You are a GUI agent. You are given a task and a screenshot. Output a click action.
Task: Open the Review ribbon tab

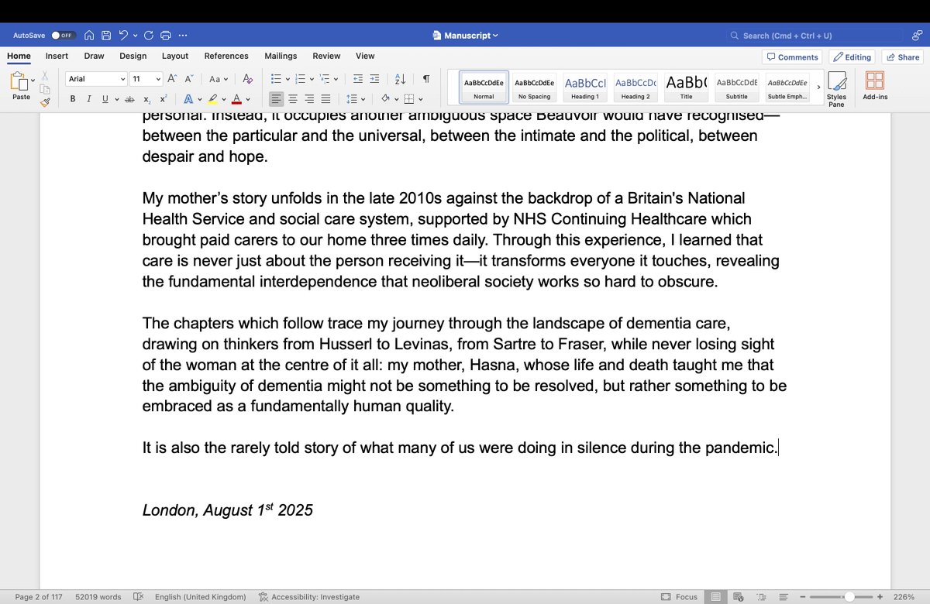(x=326, y=56)
